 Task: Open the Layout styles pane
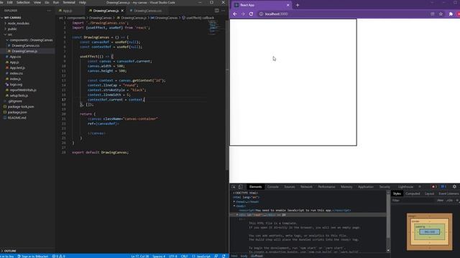pos(429,193)
